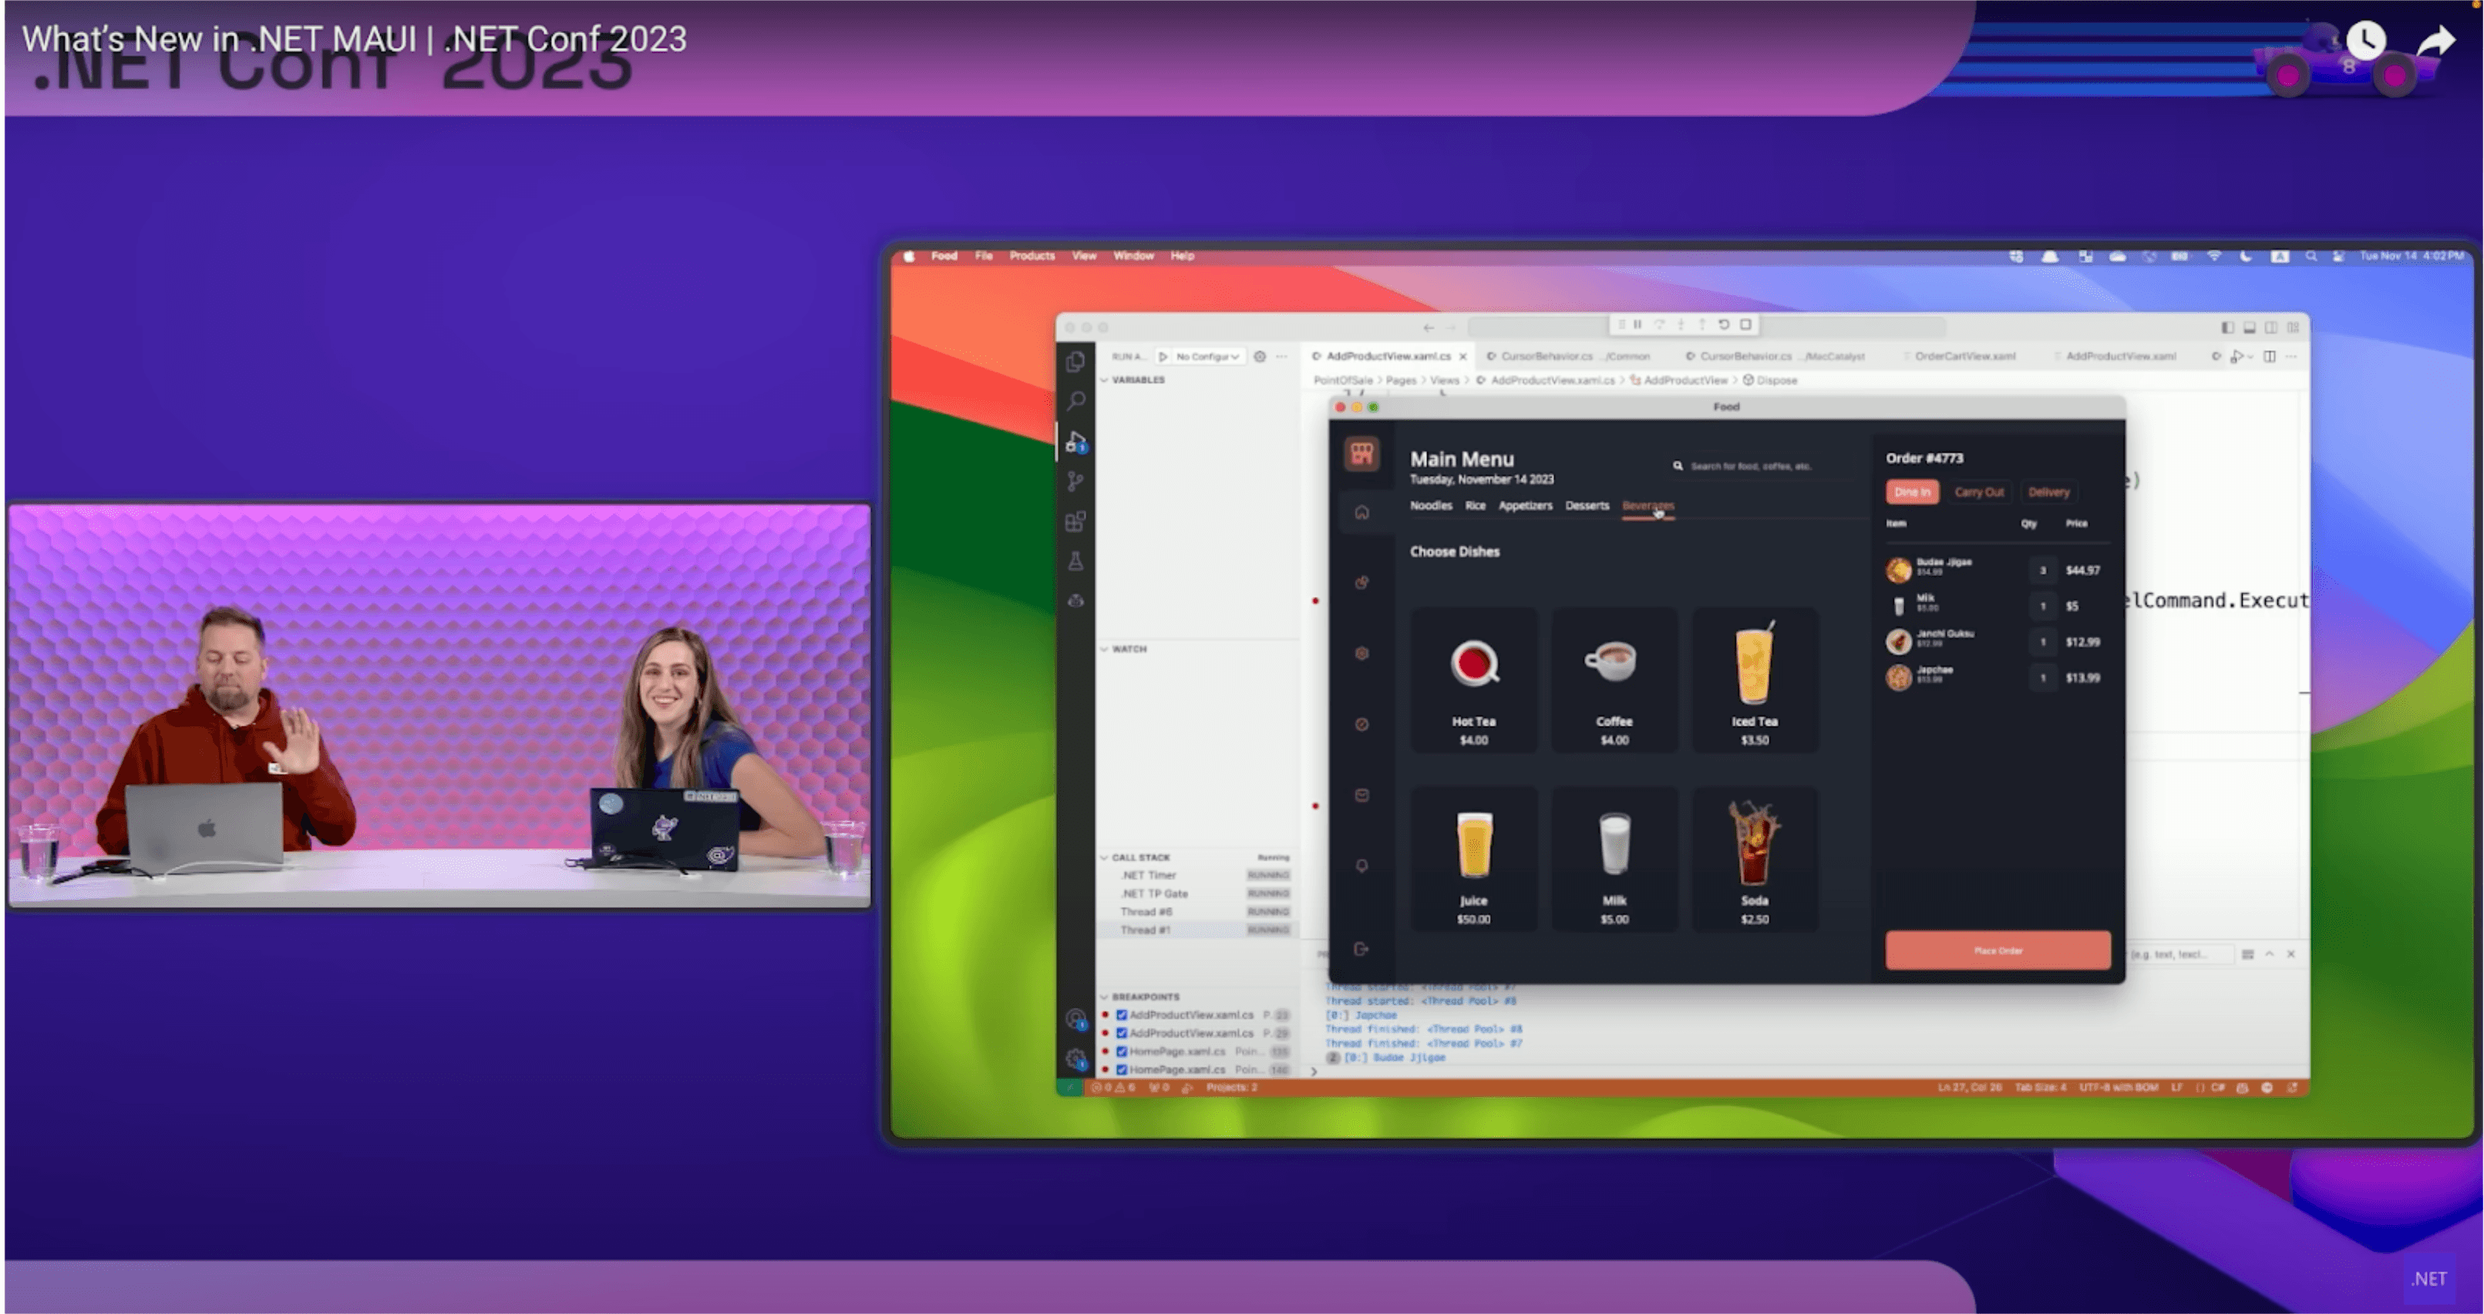This screenshot has height=1314, width=2484.
Task: Open the run options dropdown arrow in editor toolbar
Action: pos(2252,357)
